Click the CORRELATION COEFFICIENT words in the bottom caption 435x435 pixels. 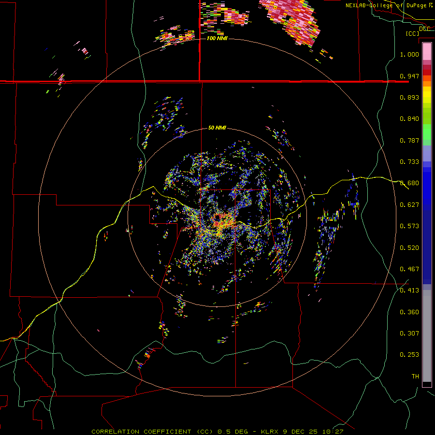(141, 432)
